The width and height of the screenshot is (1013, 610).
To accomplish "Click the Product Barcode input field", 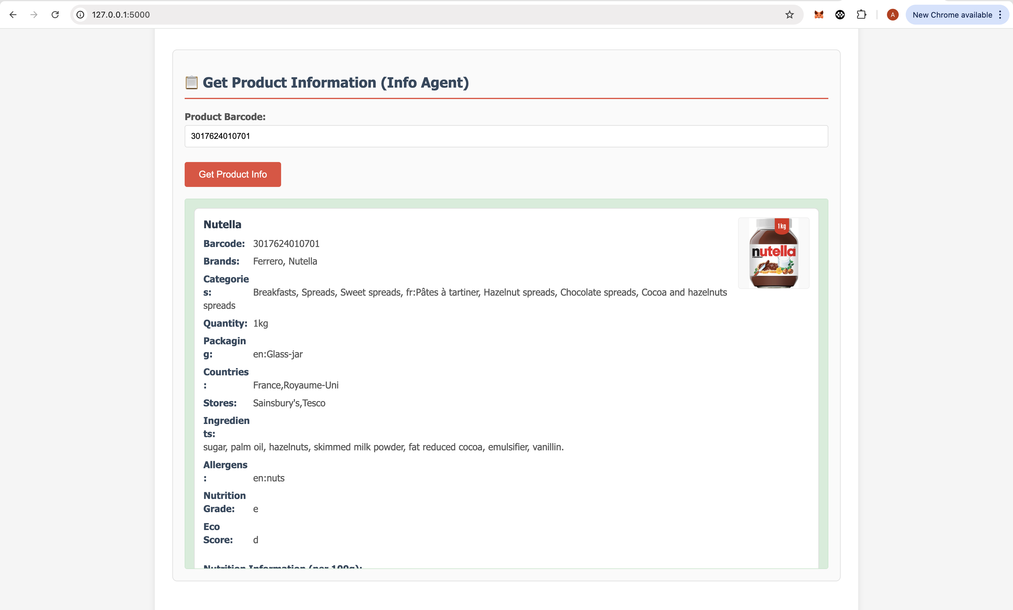I will [506, 136].
